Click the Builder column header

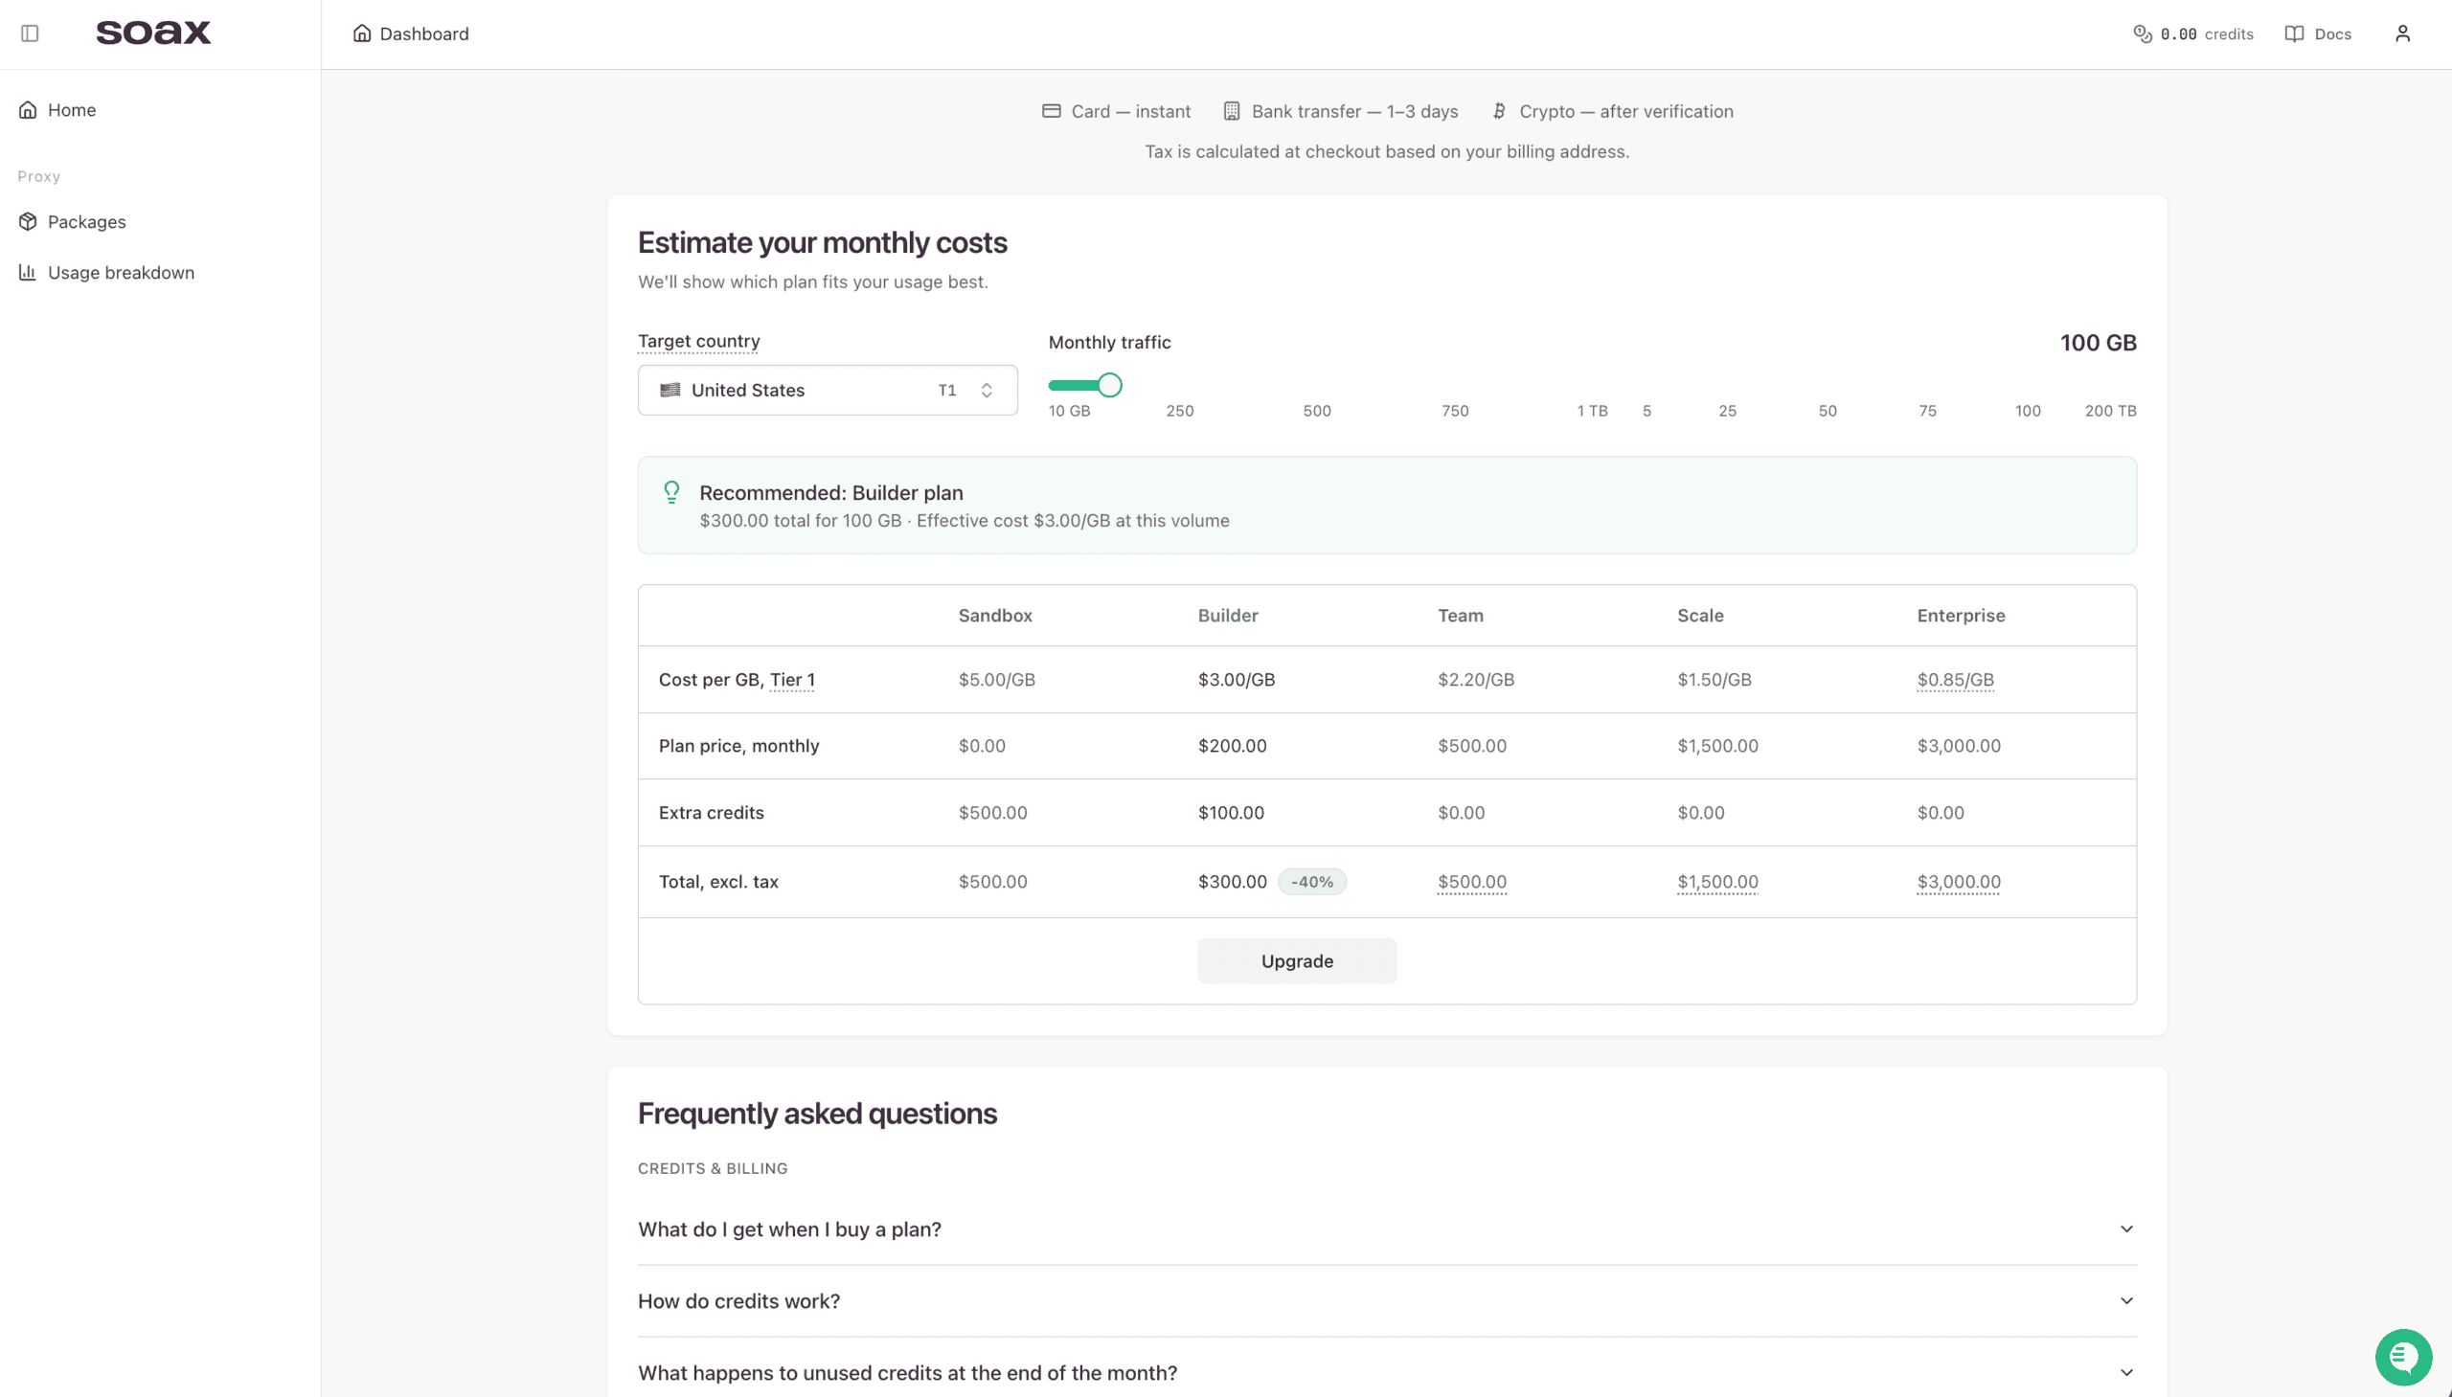[x=1228, y=615]
